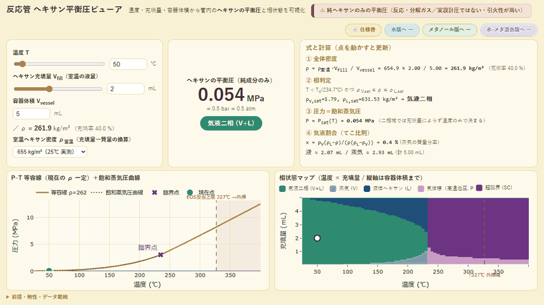Click the purple critical point marker on chart

160,255
